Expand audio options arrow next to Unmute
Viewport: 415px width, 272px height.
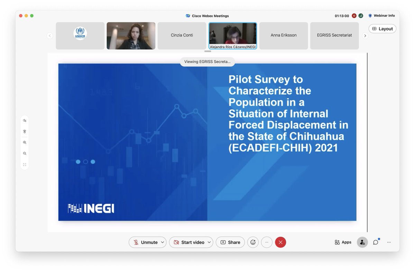click(x=163, y=242)
